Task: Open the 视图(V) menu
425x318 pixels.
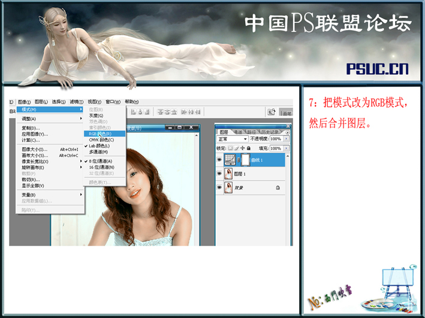Action: pyautogui.click(x=94, y=102)
